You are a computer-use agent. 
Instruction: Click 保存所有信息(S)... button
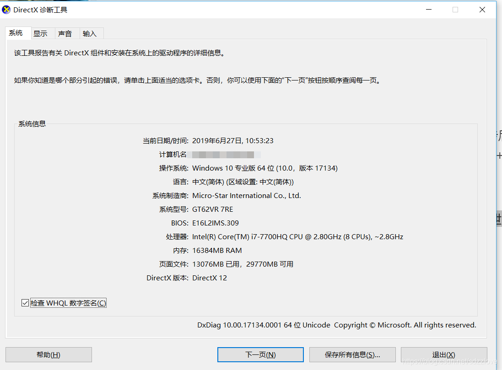(x=352, y=354)
